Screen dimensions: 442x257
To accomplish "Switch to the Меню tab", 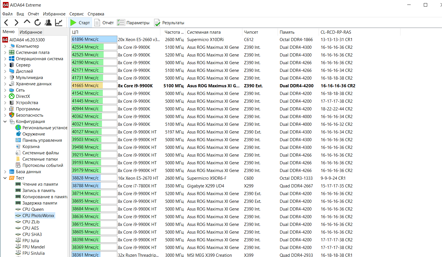I will (x=9, y=32).
